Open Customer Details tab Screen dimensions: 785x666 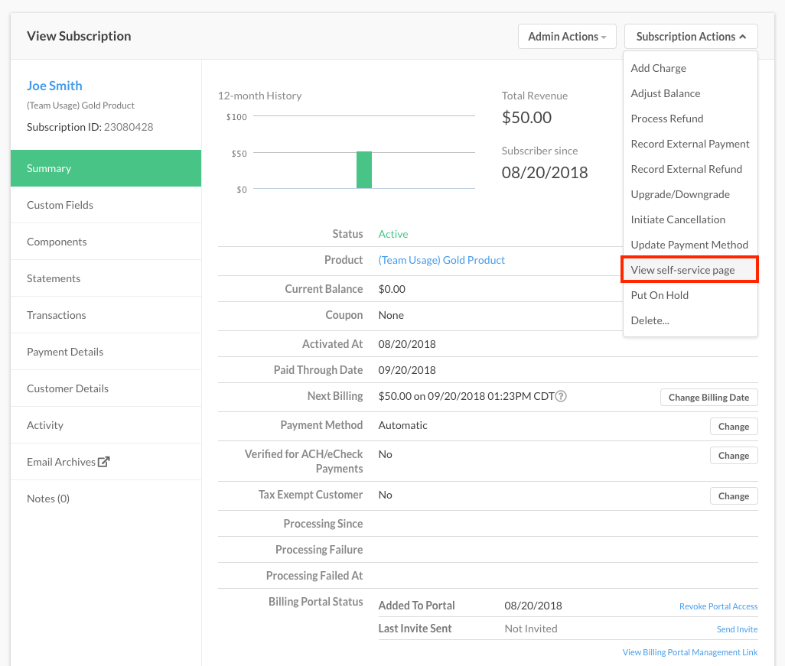tap(106, 388)
